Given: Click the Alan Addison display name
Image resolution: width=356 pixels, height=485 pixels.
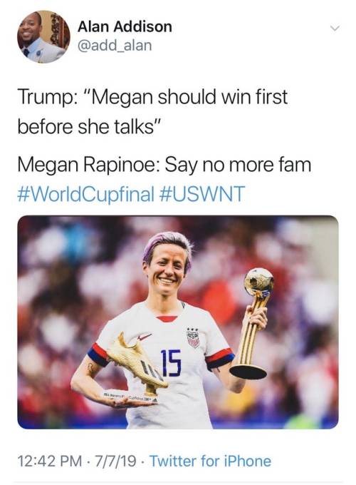Looking at the screenshot, I should point(125,26).
